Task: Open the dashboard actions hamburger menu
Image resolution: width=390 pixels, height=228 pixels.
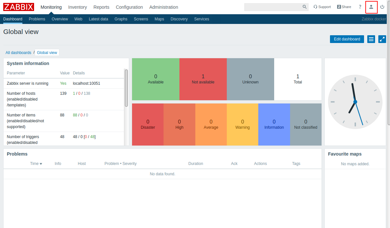Action: pos(372,39)
